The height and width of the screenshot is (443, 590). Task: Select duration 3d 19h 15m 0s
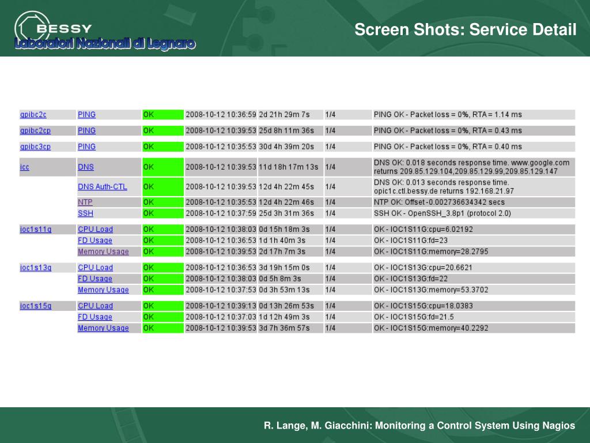pos(284,268)
